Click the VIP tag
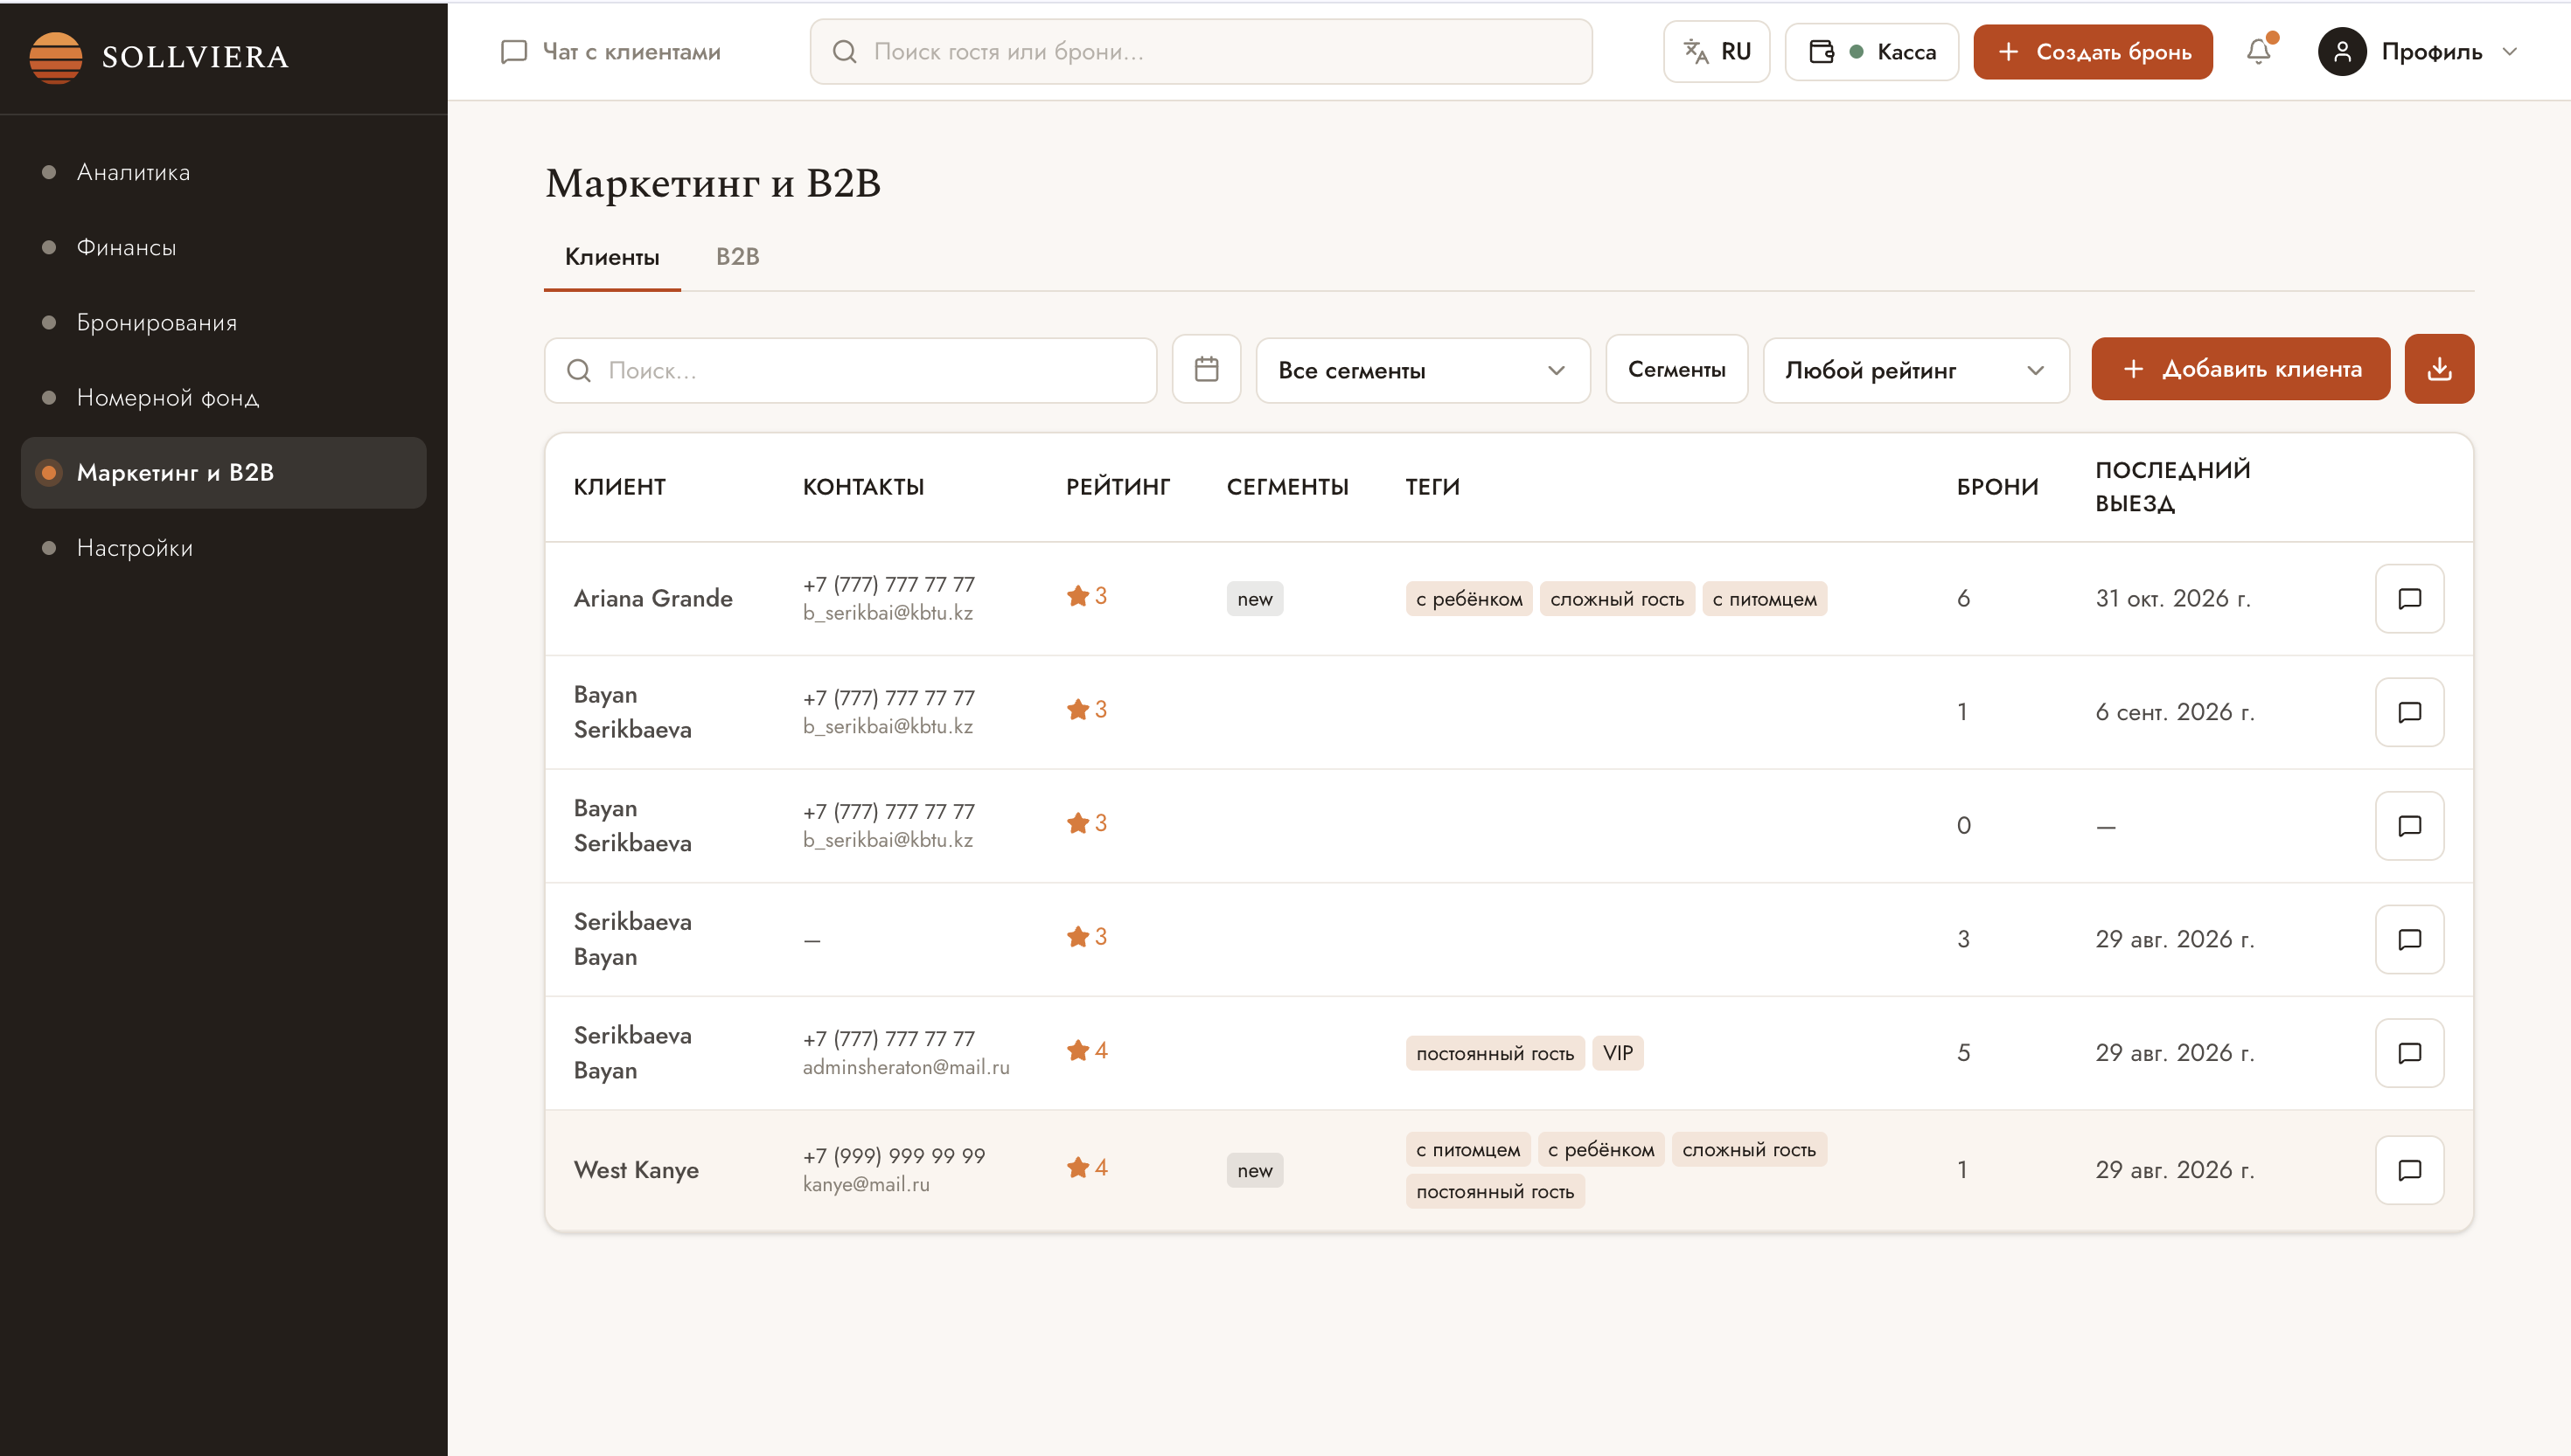 coord(1618,1053)
